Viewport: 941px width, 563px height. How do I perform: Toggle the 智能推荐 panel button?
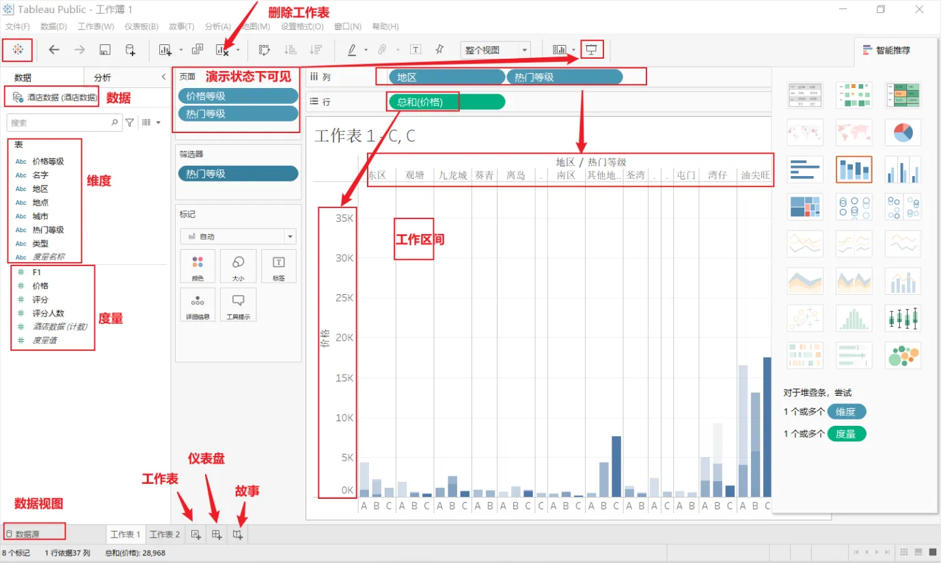click(x=886, y=50)
